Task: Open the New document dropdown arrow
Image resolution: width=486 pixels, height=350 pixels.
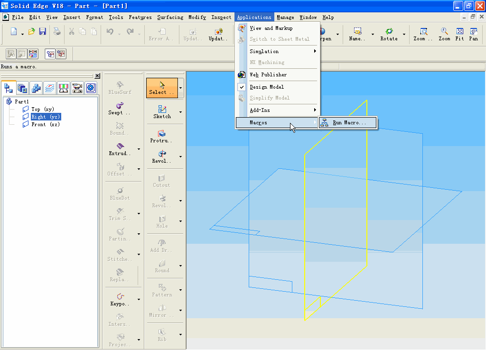Action: pos(23,34)
